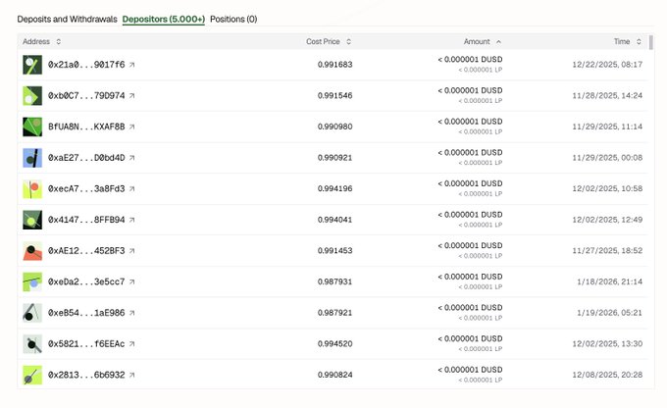Open the Positions (0) tab
The height and width of the screenshot is (408, 667).
[x=233, y=20]
